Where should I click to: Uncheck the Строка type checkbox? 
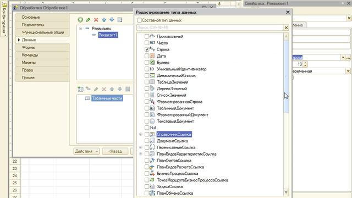tap(147, 49)
